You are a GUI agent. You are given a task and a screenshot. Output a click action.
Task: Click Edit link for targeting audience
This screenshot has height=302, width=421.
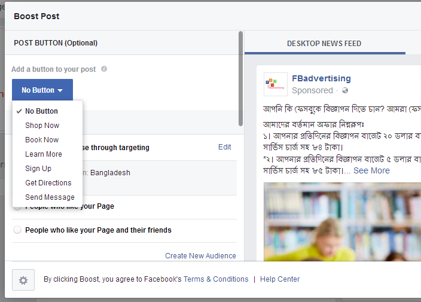tap(224, 147)
